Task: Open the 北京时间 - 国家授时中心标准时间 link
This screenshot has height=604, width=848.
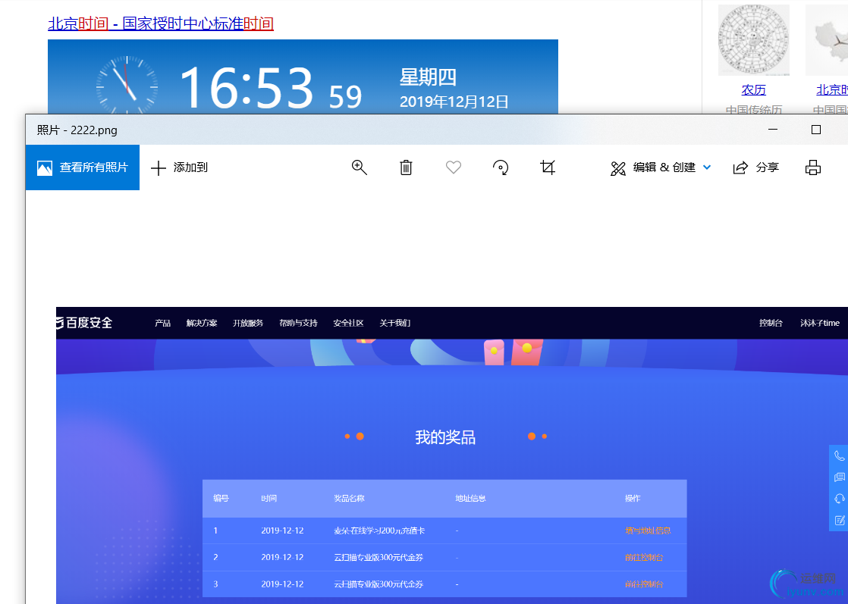Action: pyautogui.click(x=161, y=23)
